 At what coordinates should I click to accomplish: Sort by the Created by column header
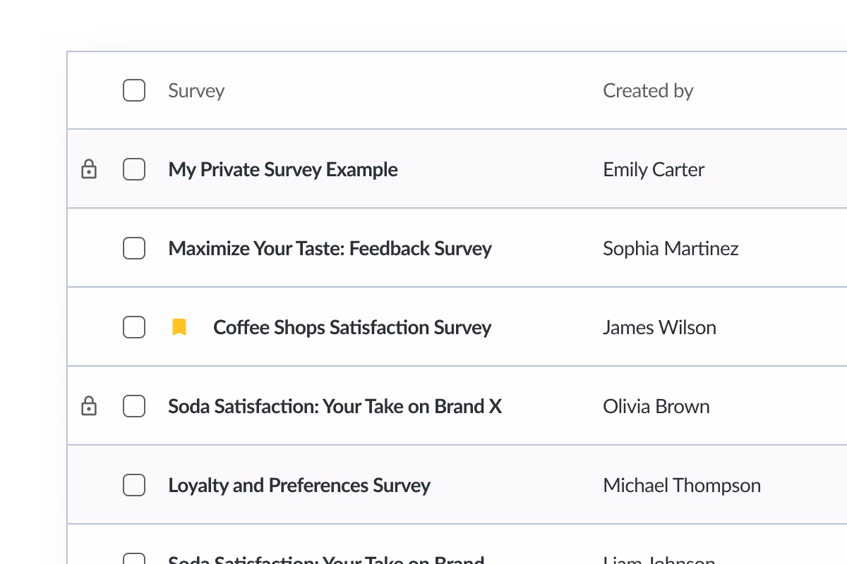point(648,91)
